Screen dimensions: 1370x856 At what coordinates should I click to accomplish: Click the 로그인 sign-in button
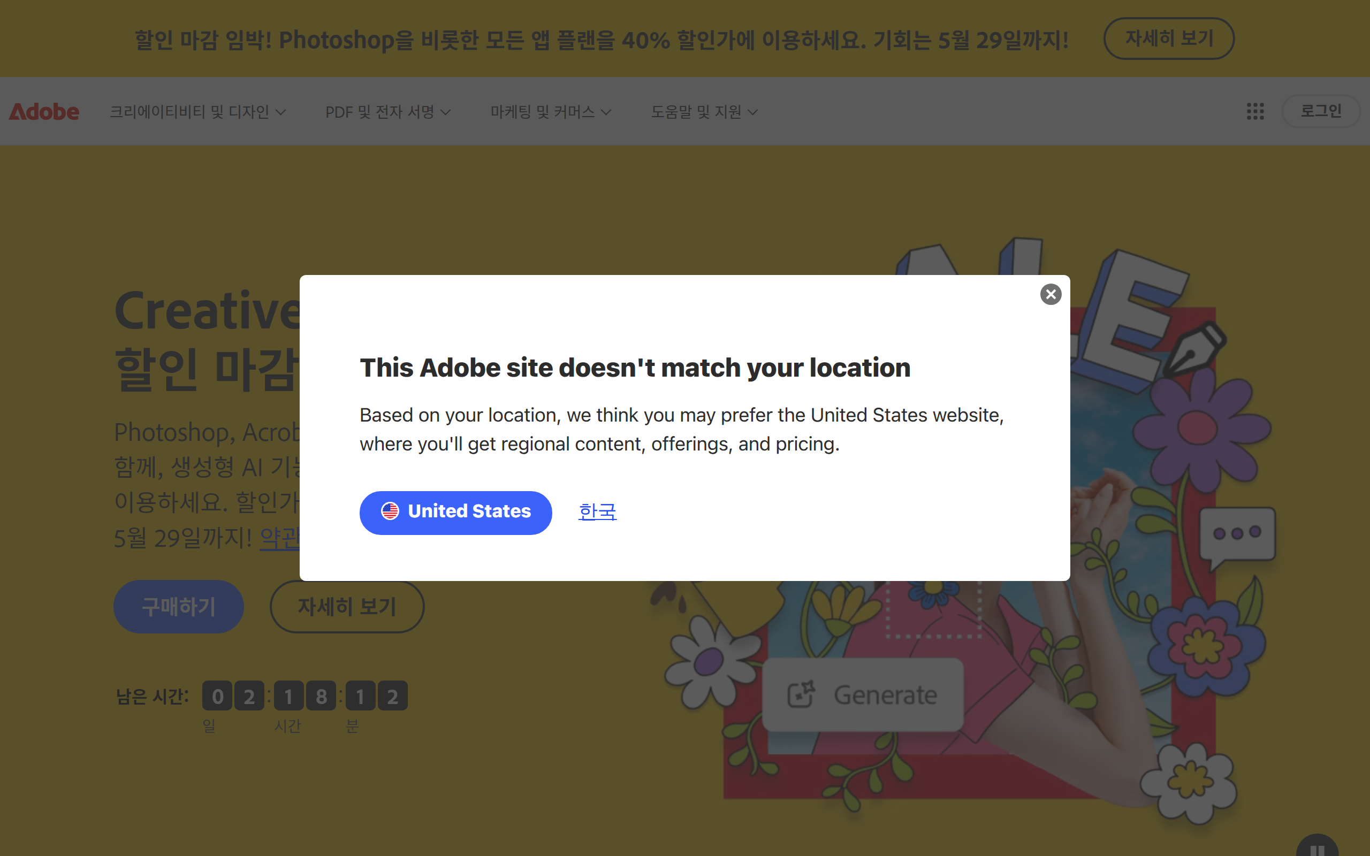point(1320,111)
